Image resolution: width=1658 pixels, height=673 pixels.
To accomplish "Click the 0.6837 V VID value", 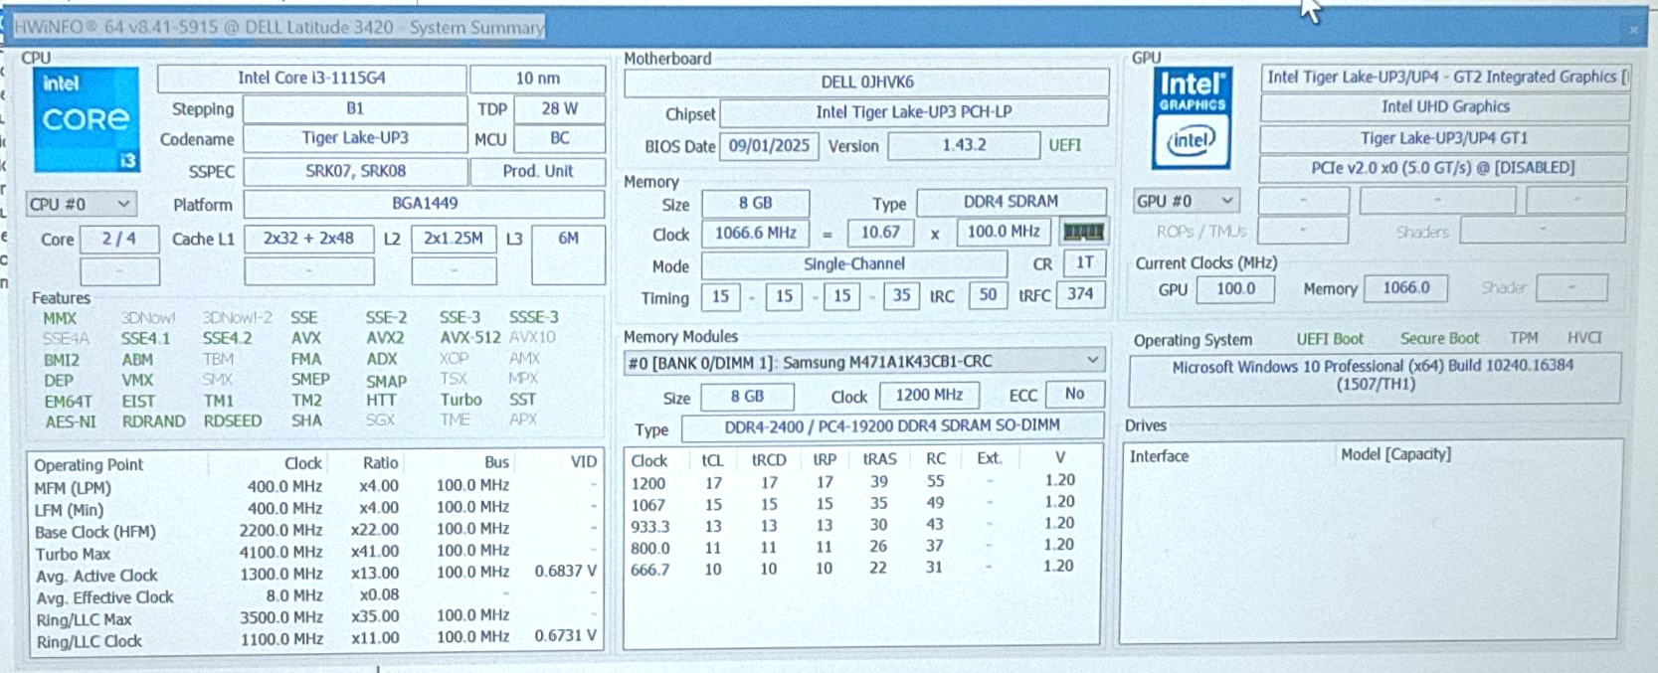I will pos(565,572).
